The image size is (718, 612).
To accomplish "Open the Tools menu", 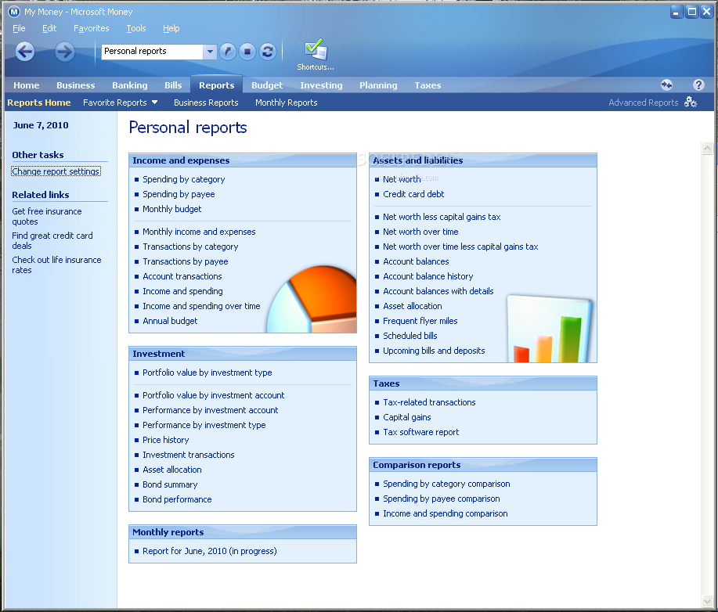I will (136, 28).
